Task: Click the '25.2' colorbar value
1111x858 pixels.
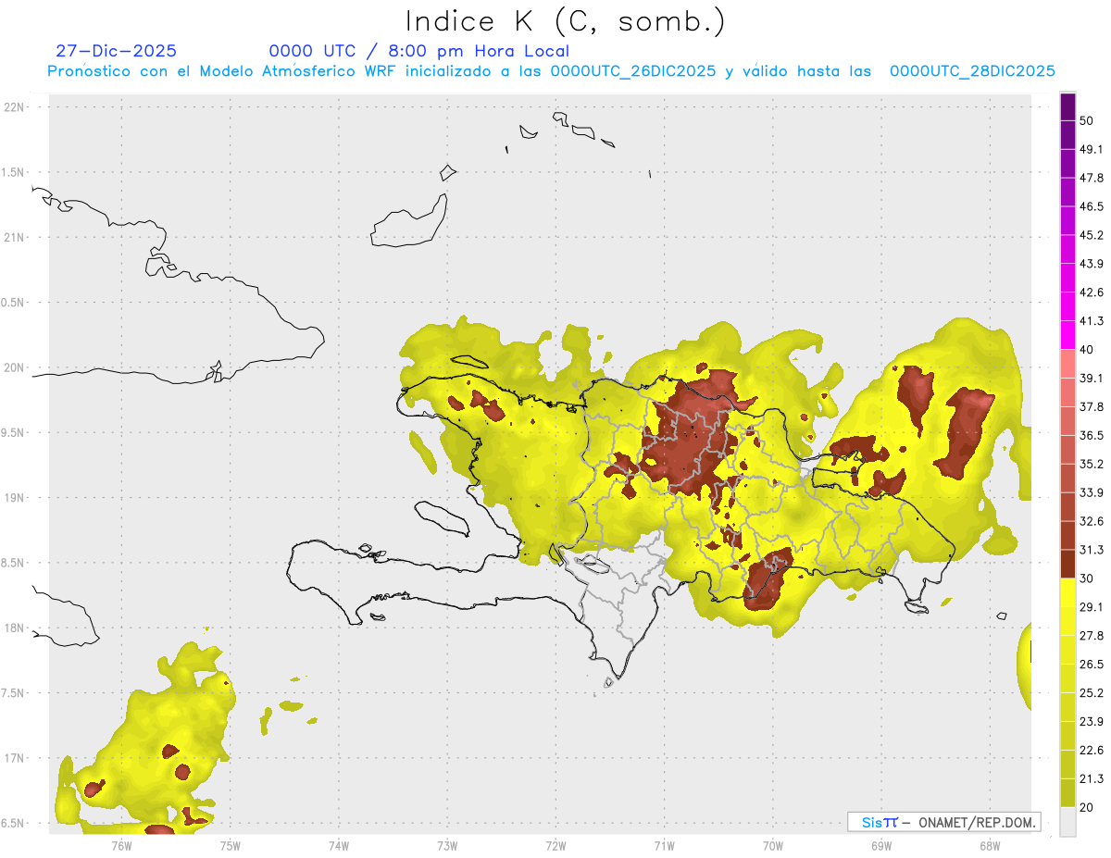Action: click(x=1092, y=693)
